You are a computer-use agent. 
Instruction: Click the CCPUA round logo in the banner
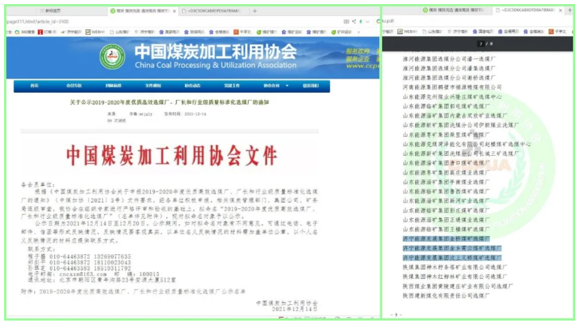click(112, 57)
